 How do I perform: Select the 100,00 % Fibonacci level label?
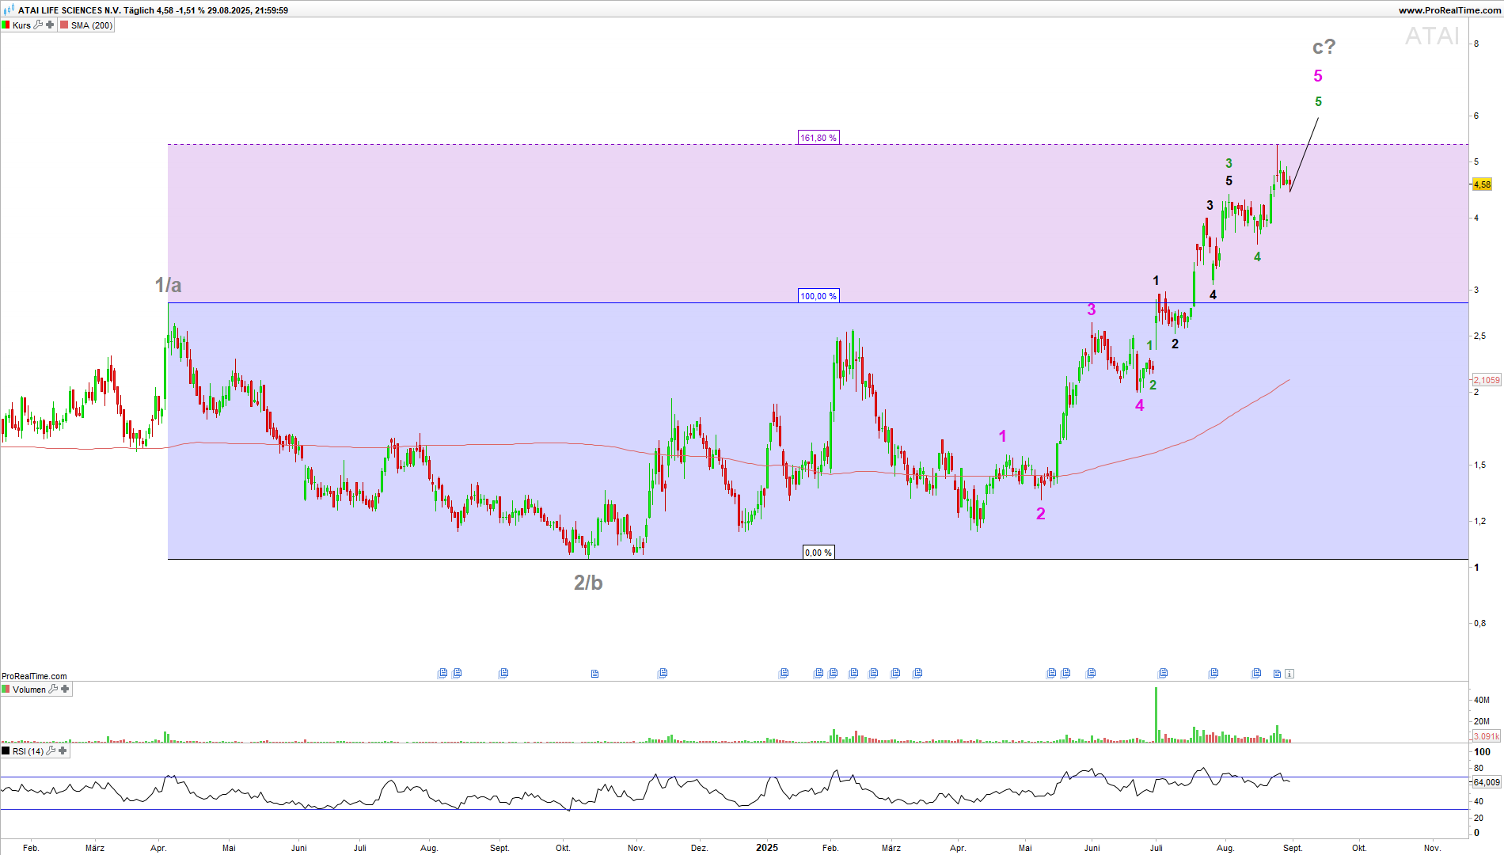click(x=818, y=296)
